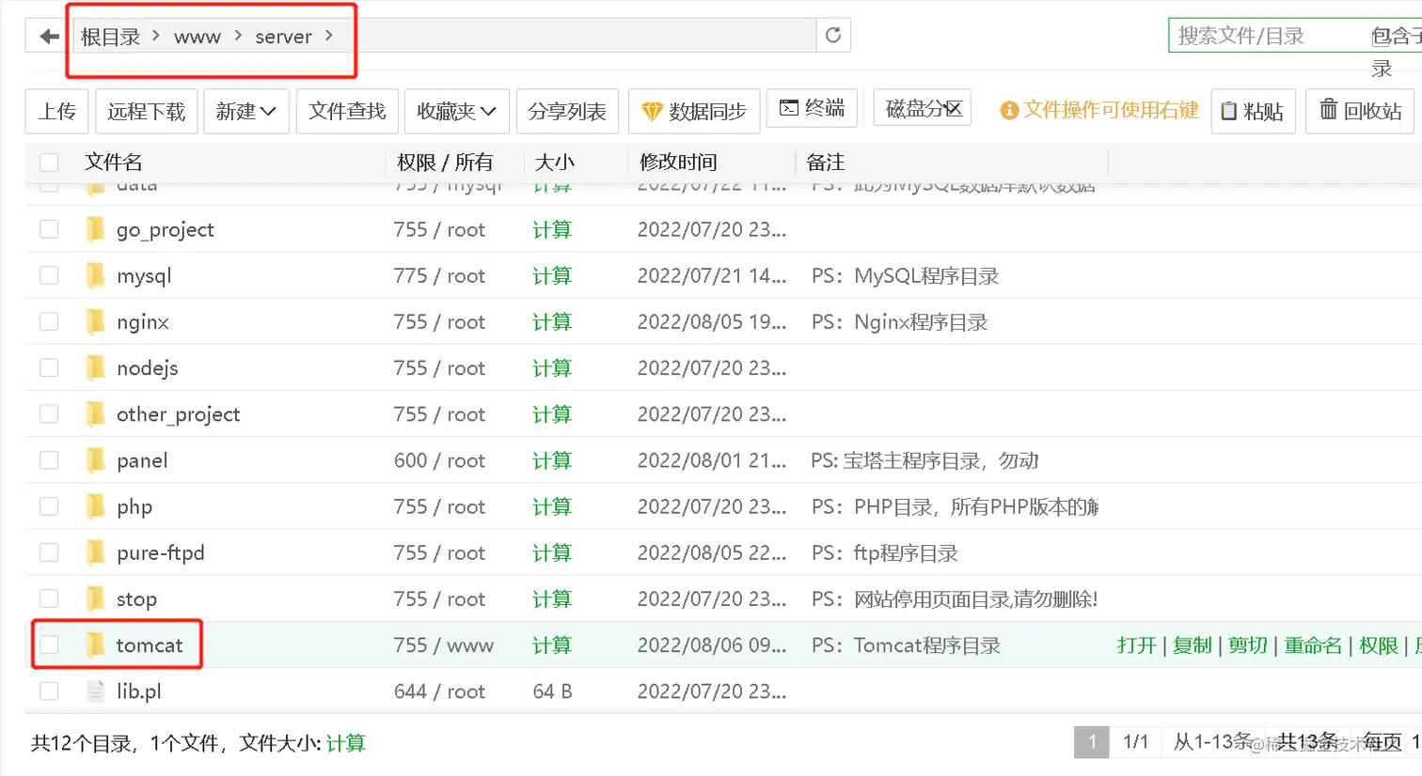Click 权限 link in tomcat row

(x=1379, y=645)
